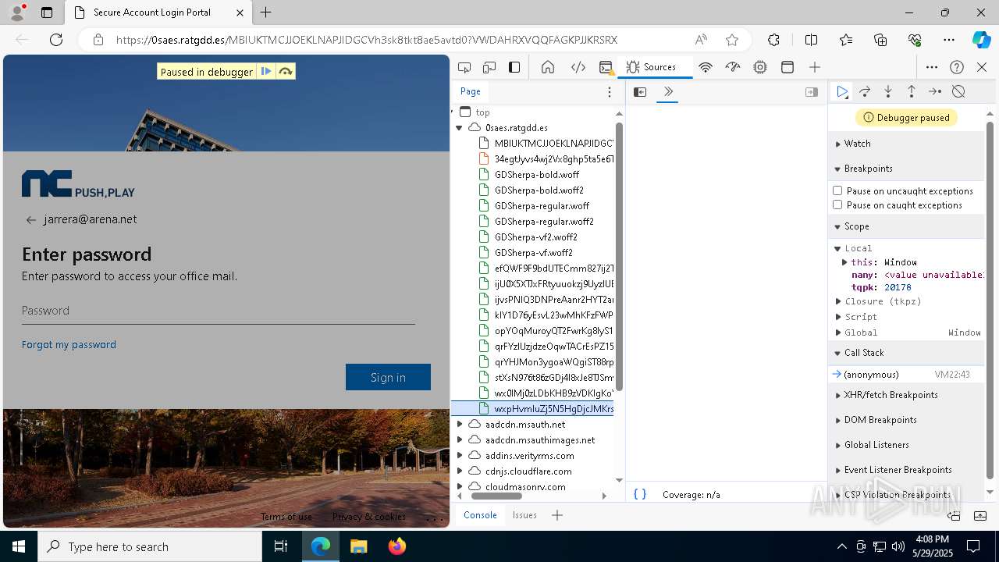999x562 pixels.
Task: Resume script execution in debugger pane
Action: point(841,91)
